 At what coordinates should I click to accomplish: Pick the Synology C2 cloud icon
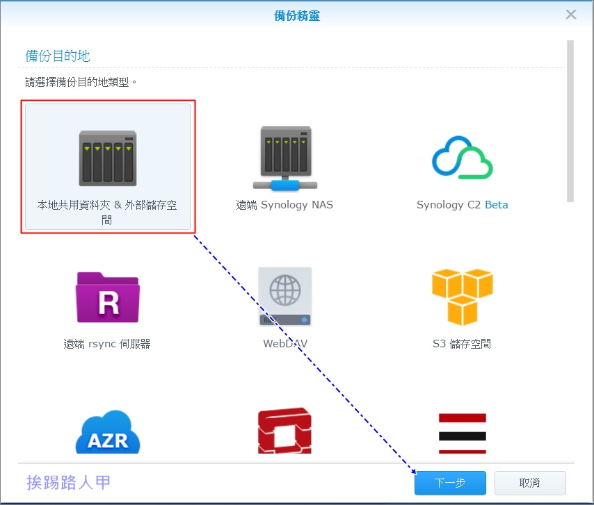pos(462,158)
